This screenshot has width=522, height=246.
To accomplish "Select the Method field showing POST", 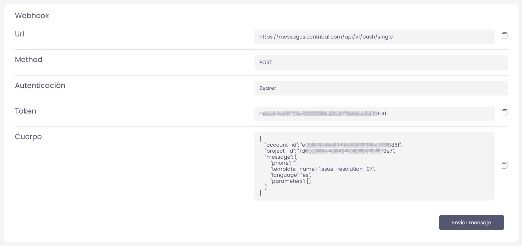I will click(x=381, y=63).
